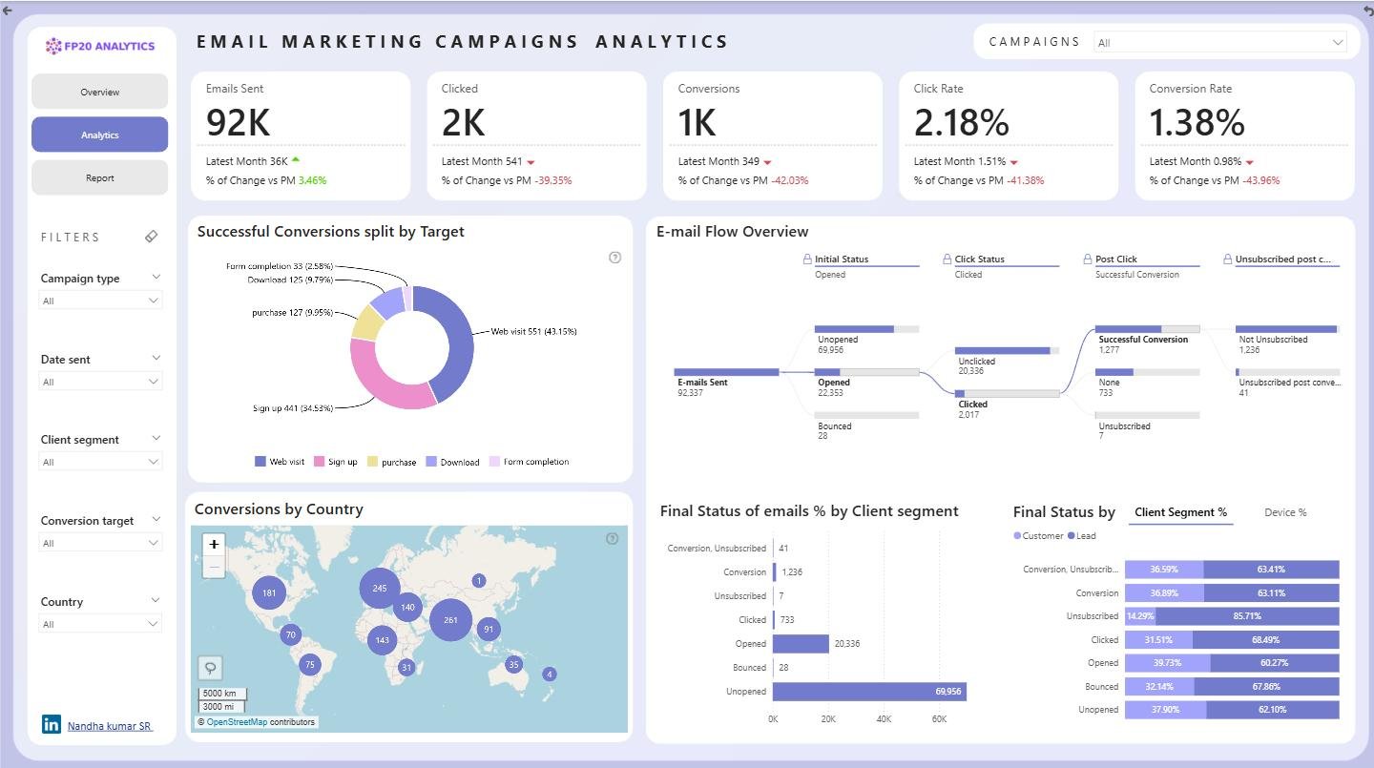
Task: Collapse the Conversion target filter chevron
Action: click(x=156, y=519)
